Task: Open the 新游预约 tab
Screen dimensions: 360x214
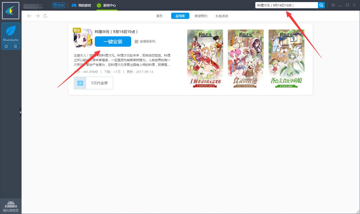Action: click(x=201, y=16)
